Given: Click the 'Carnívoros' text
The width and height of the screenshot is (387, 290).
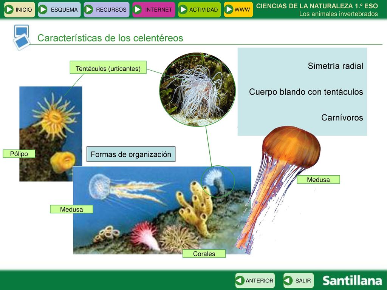Looking at the screenshot, I should (x=342, y=117).
